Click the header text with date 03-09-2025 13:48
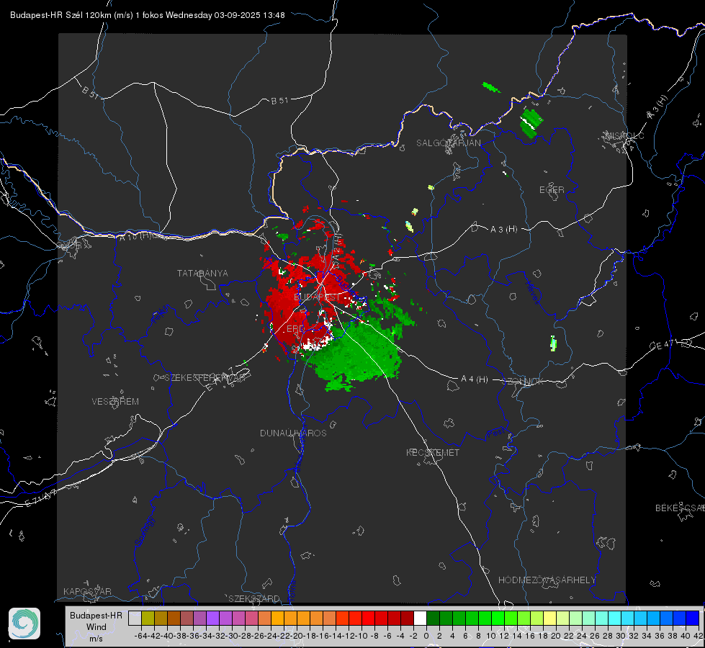 click(148, 15)
